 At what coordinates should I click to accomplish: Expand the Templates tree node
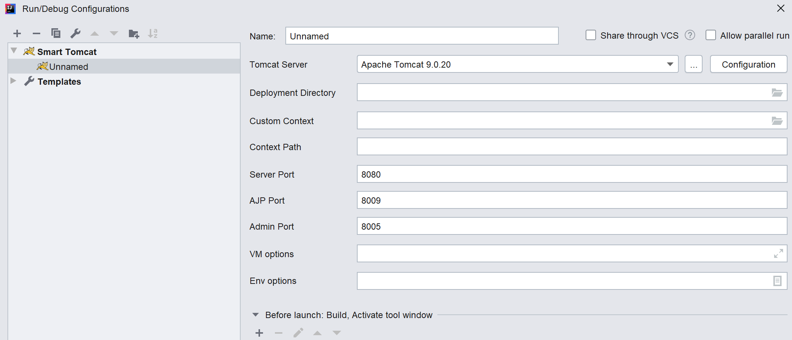coord(13,81)
